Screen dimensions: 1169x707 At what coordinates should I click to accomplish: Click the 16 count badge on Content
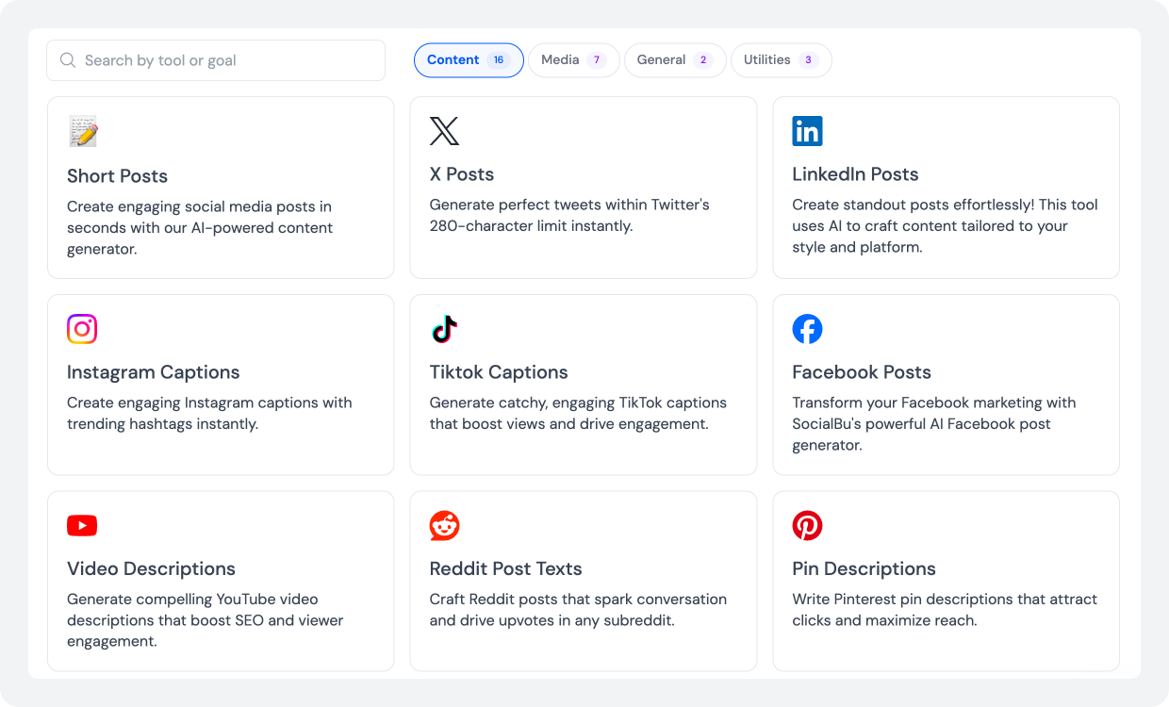click(499, 60)
